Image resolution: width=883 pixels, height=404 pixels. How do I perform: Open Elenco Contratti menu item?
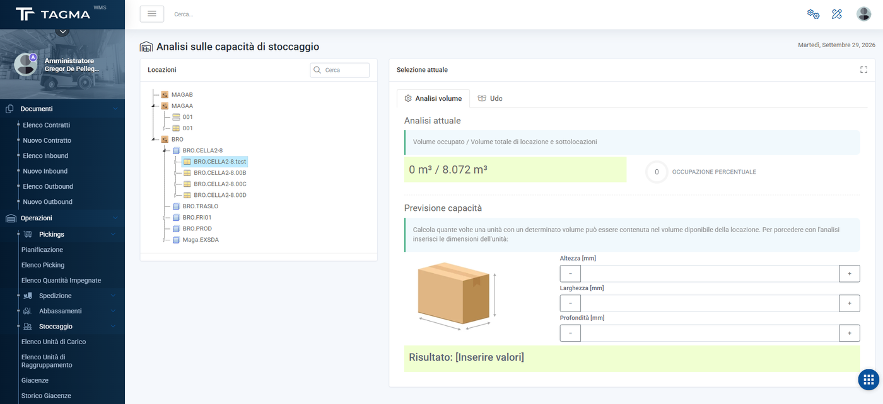[47, 125]
